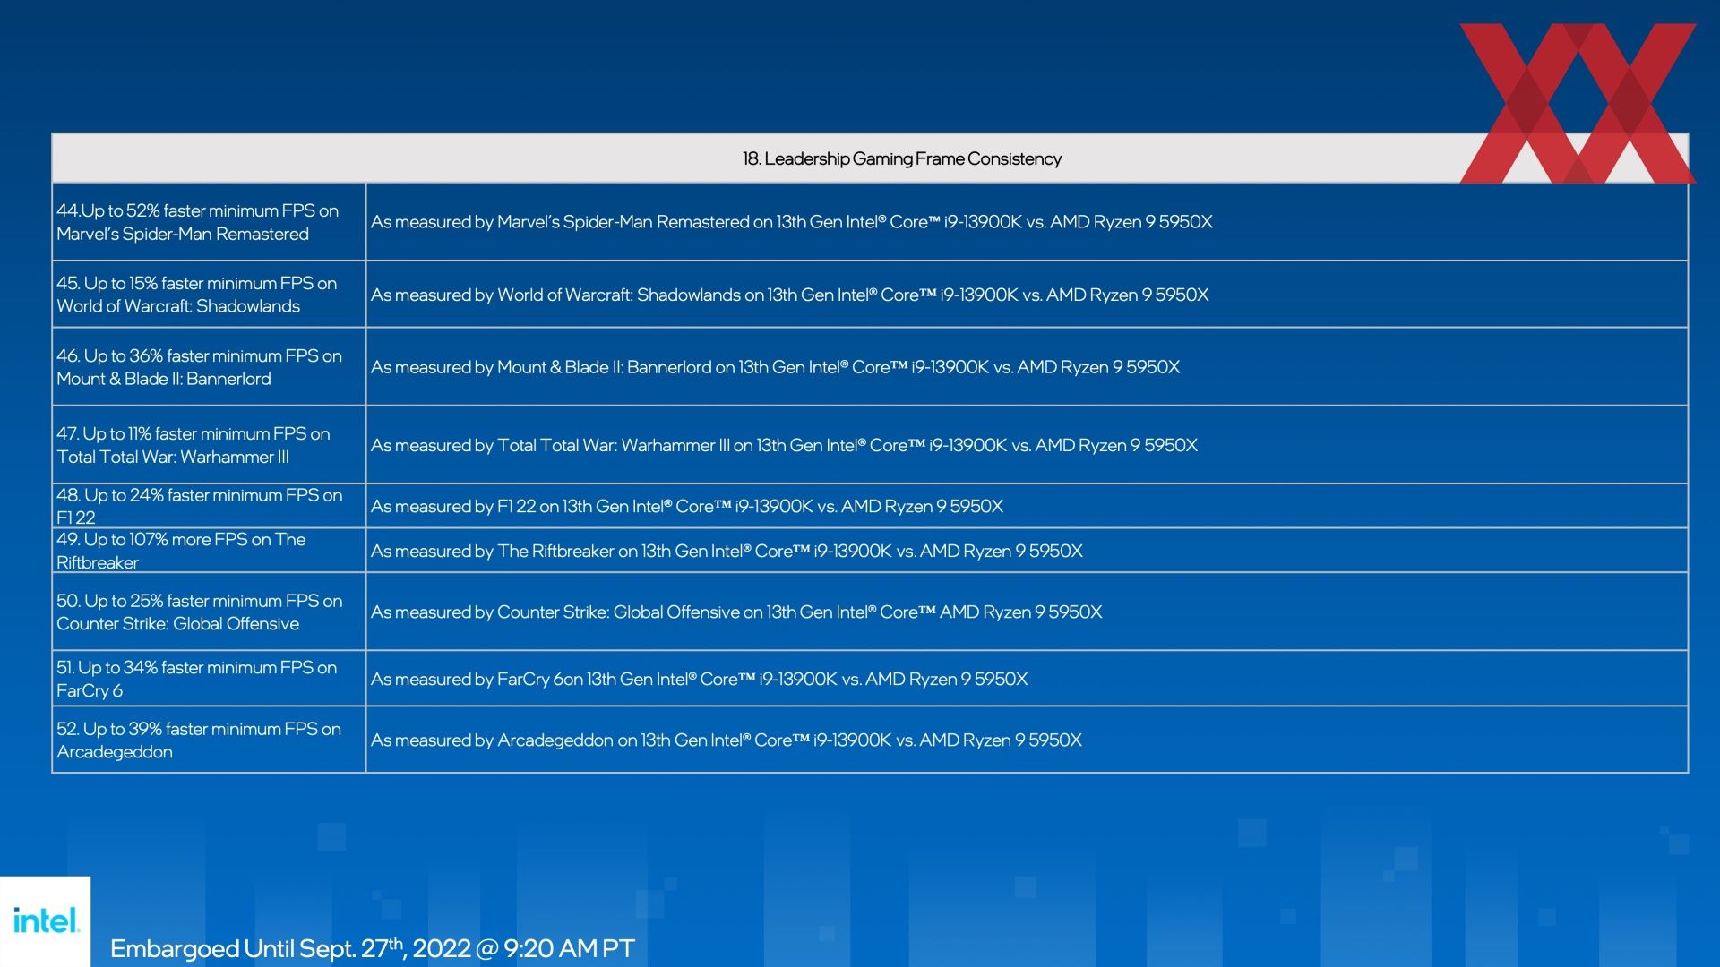Click 'As measured by Total Total War: Warhammer III' description
The height and width of the screenshot is (967, 1720).
(785, 445)
